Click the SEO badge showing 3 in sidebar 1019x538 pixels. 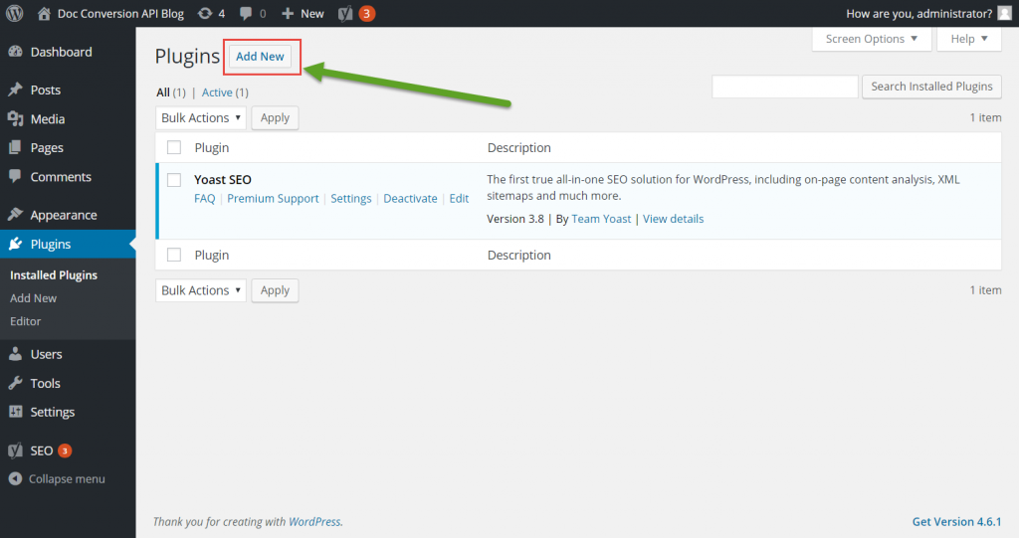(65, 450)
